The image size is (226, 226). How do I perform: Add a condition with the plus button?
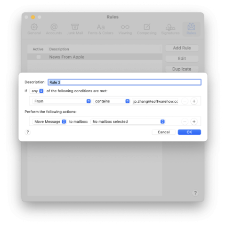(194, 101)
